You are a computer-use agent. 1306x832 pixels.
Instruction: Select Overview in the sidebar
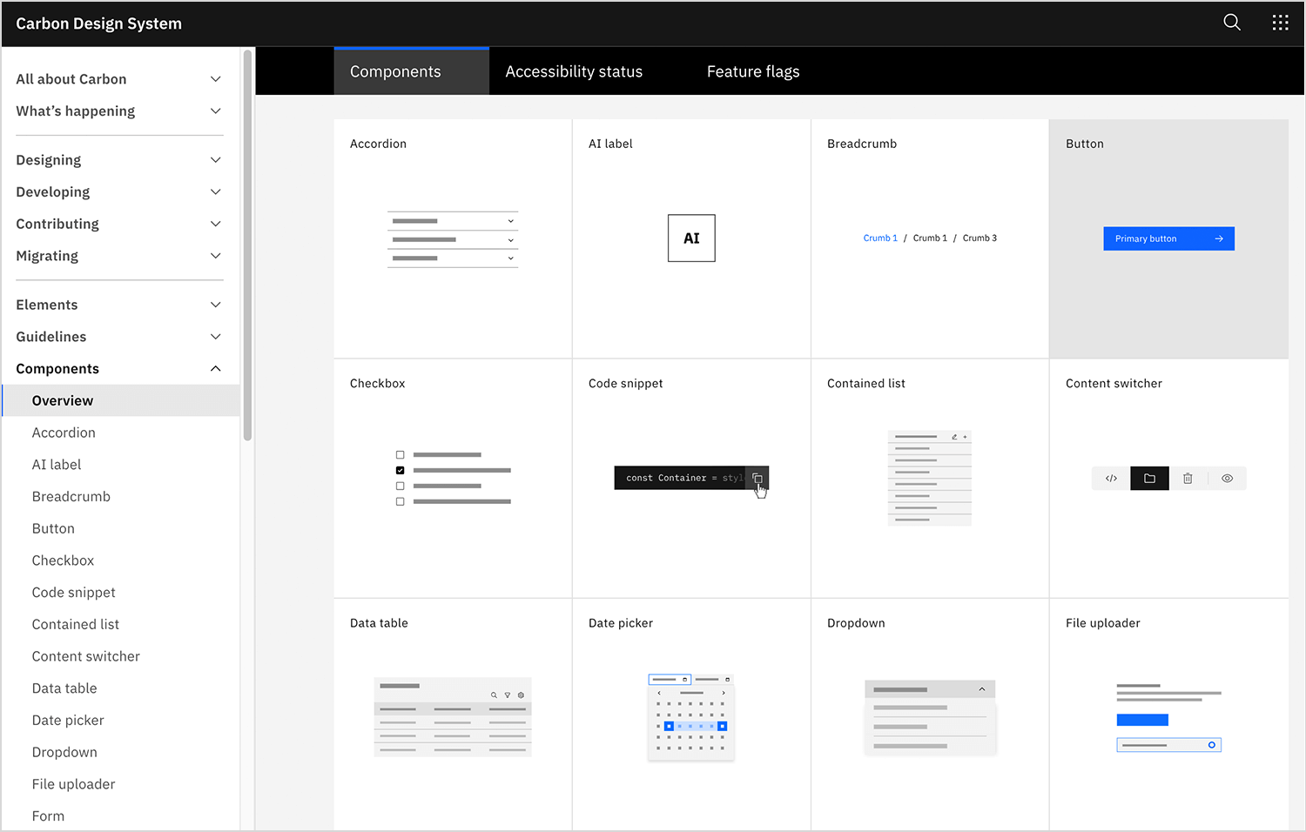(121, 400)
